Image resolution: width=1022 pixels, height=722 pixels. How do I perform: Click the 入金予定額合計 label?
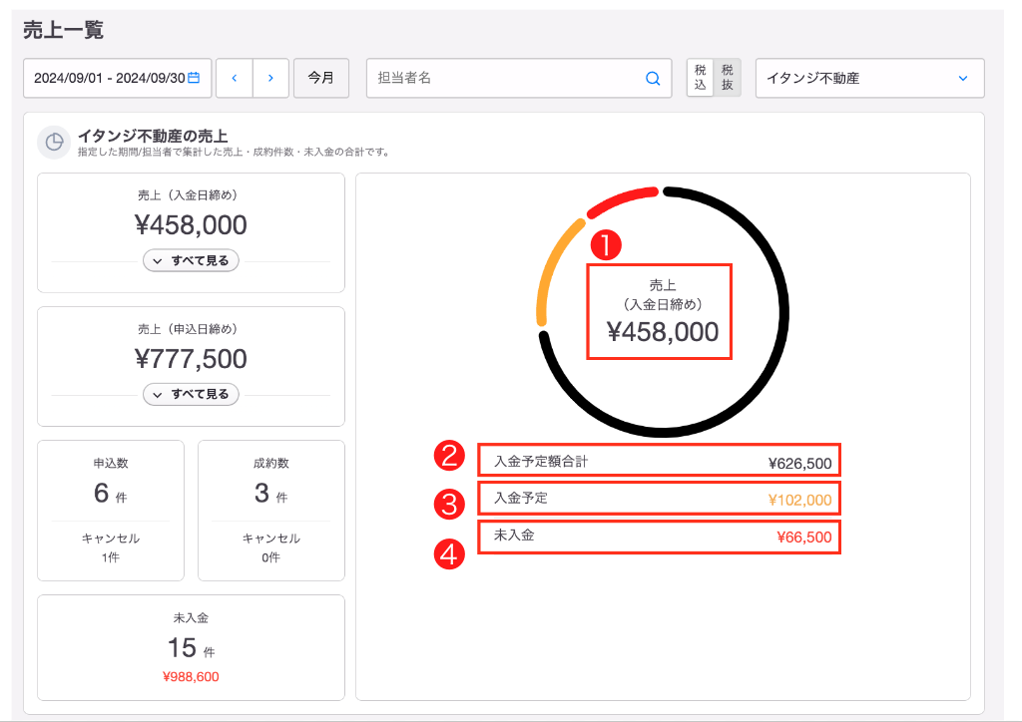[541, 462]
